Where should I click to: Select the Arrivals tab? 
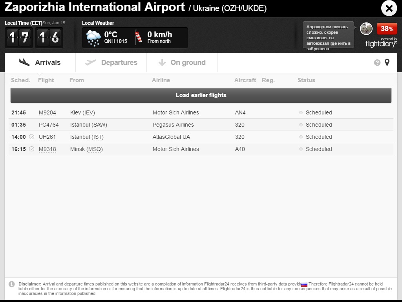tap(40, 63)
